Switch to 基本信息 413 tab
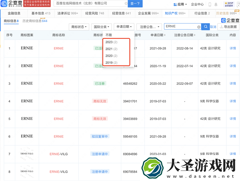 coord(41,13)
